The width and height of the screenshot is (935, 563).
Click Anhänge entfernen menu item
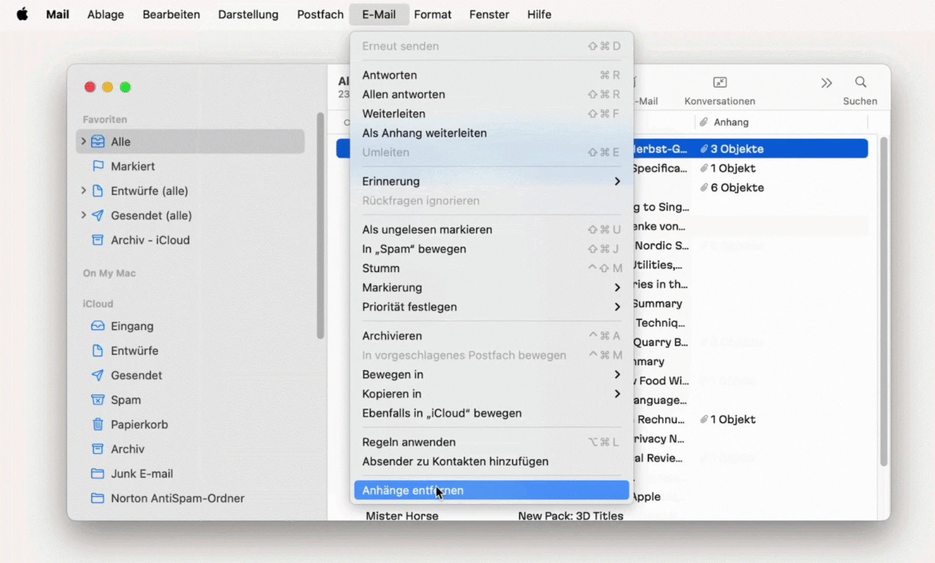point(491,490)
